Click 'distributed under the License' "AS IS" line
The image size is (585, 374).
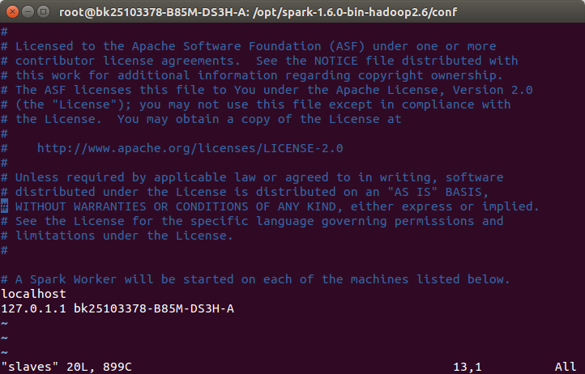[x=245, y=192]
